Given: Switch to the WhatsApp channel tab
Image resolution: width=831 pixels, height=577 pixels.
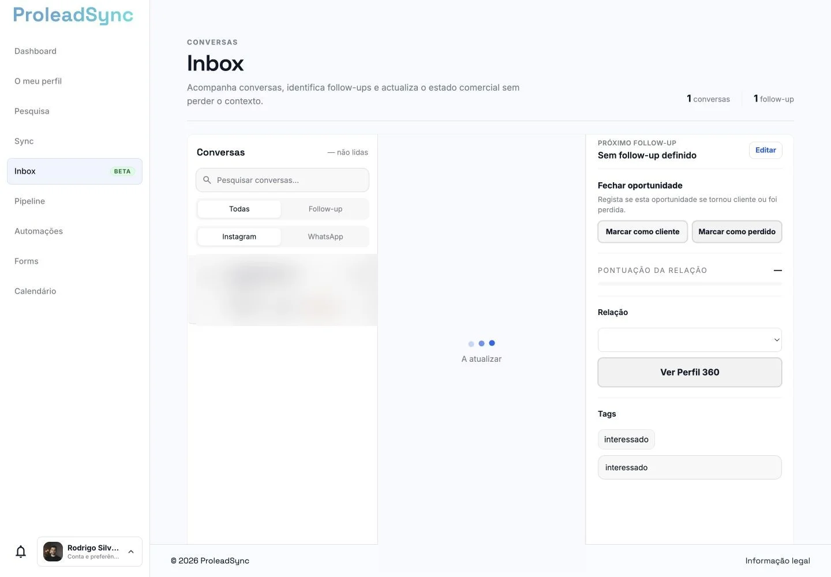Looking at the screenshot, I should (x=325, y=237).
